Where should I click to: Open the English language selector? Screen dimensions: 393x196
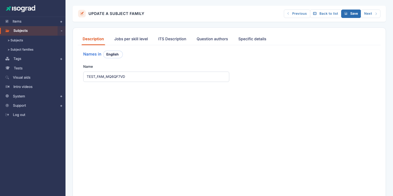[x=113, y=54]
